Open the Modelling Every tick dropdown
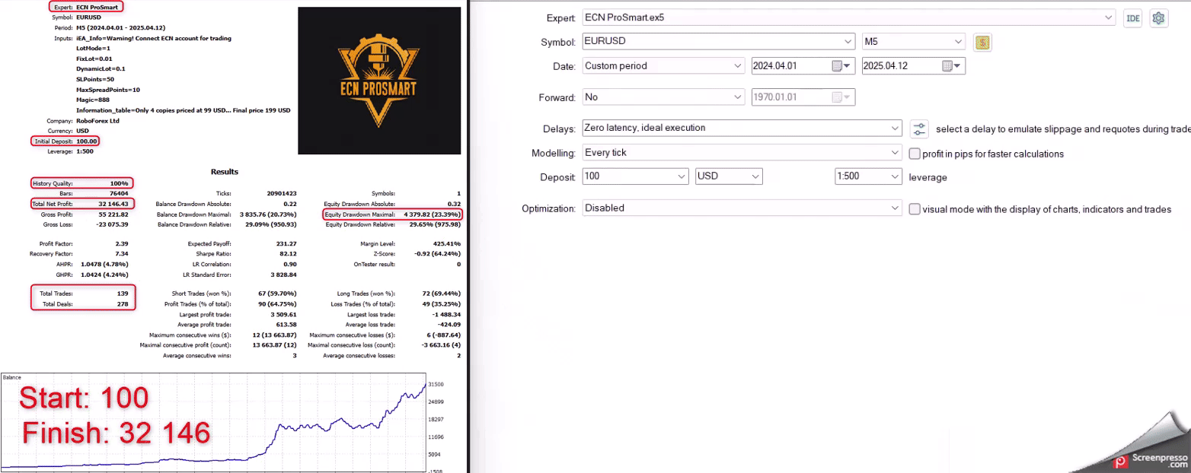Screen dimensions: 1191x473 (x=896, y=153)
